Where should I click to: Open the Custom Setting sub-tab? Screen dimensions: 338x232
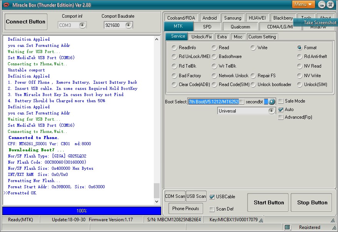point(262,36)
